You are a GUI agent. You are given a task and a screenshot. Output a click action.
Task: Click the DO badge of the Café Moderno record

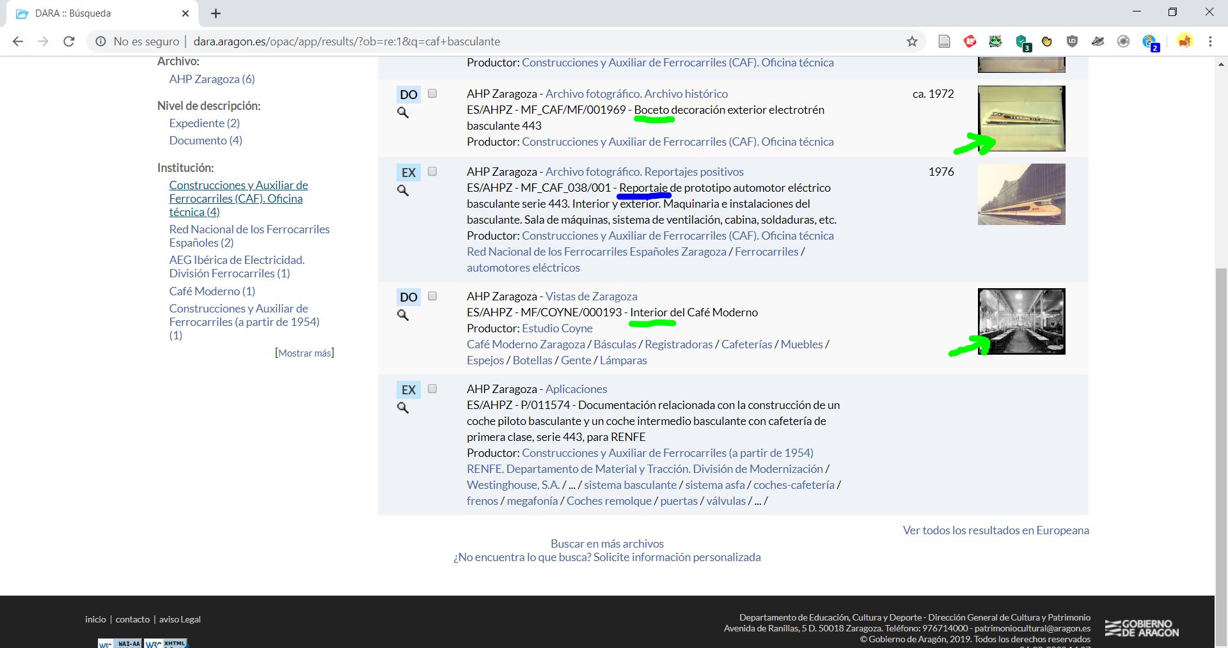pyautogui.click(x=409, y=297)
